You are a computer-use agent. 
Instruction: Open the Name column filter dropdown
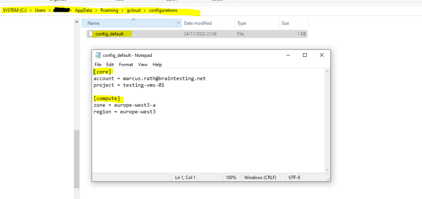(x=179, y=23)
